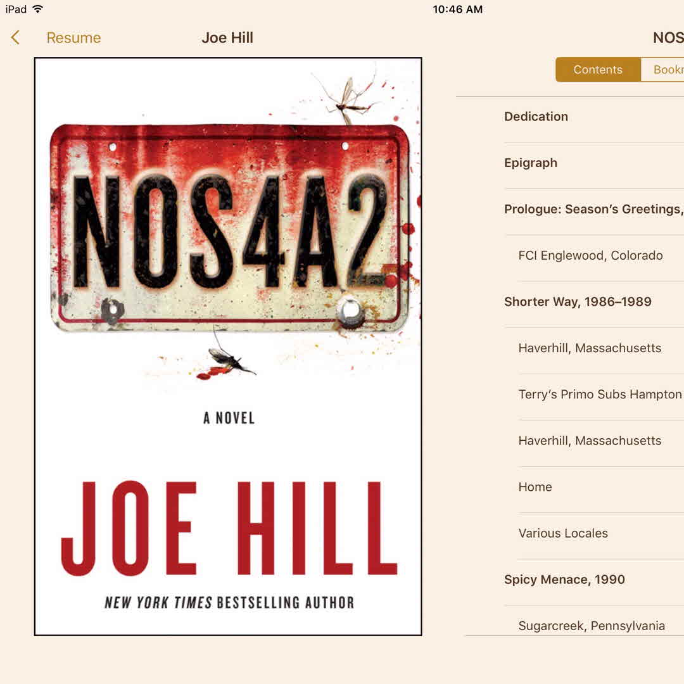
Task: Switch to the Contents tab
Action: coord(598,70)
